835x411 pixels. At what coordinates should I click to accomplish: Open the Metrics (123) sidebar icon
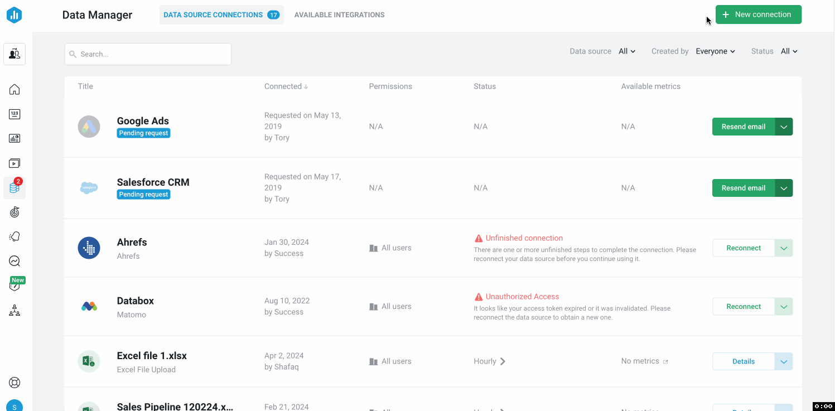point(15,114)
